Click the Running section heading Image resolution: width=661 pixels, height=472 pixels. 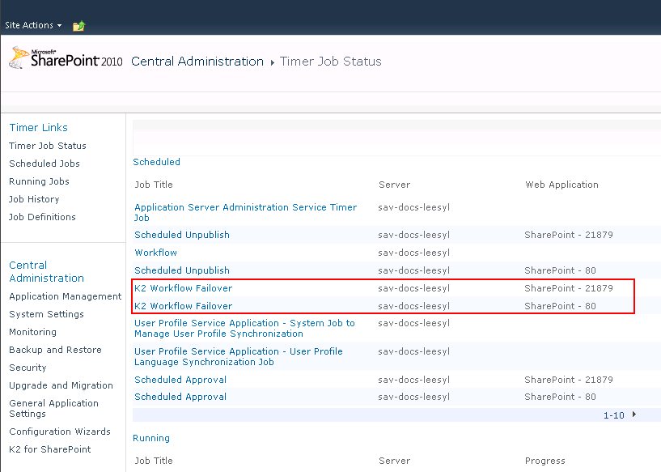(151, 438)
